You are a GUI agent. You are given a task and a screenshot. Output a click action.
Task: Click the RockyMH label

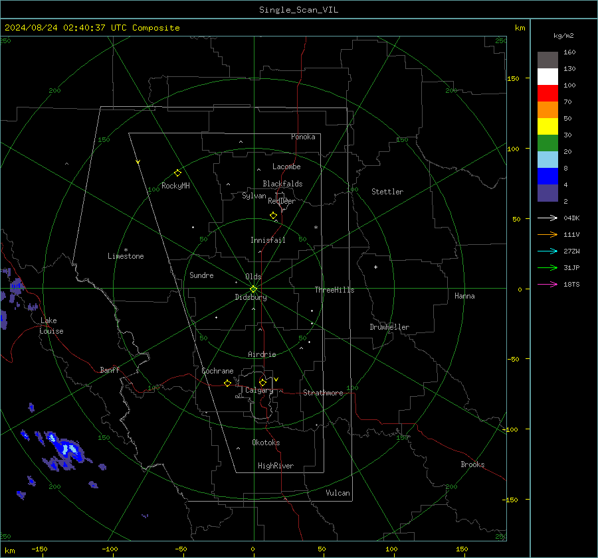point(175,186)
